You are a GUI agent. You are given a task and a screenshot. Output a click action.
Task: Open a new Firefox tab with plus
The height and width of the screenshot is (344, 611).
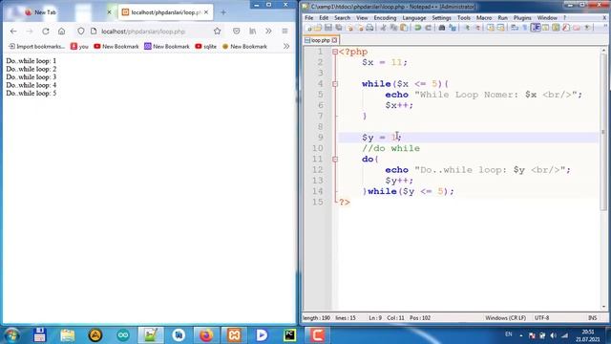(223, 12)
